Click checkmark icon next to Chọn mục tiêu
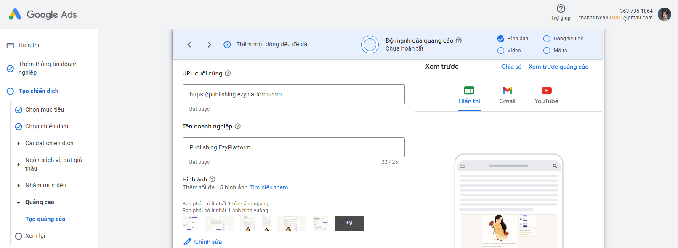This screenshot has width=678, height=248. 19,110
